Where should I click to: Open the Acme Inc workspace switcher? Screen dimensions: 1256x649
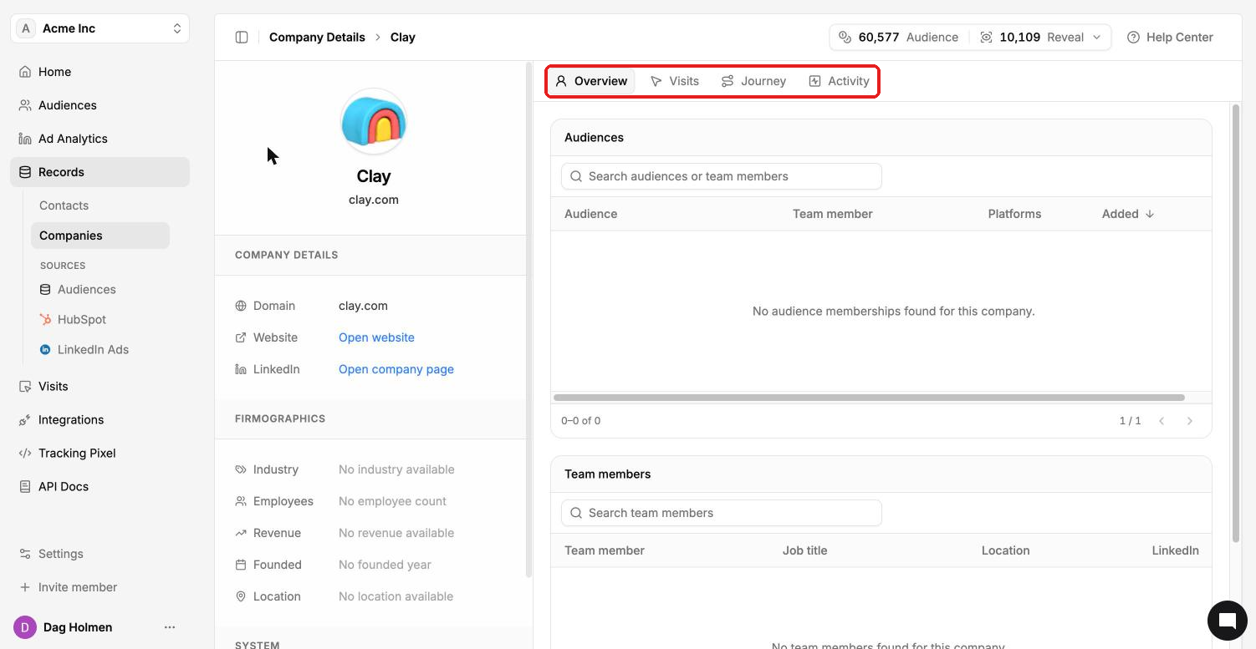point(100,28)
